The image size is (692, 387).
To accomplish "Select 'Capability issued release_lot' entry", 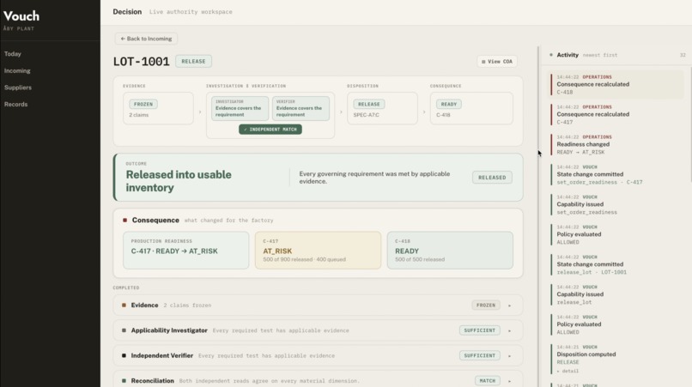I will pos(616,295).
